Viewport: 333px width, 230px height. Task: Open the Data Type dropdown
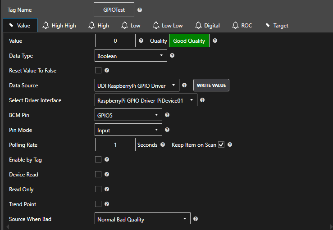pos(131,56)
